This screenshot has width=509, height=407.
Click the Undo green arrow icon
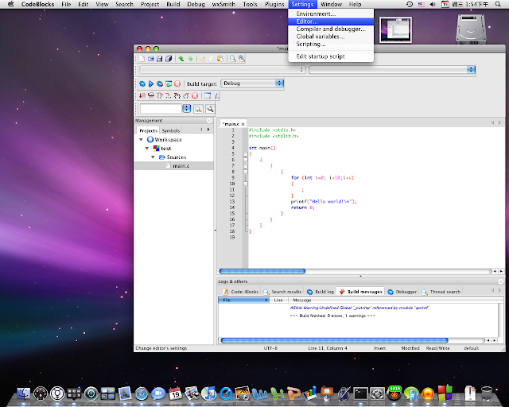coord(181,58)
